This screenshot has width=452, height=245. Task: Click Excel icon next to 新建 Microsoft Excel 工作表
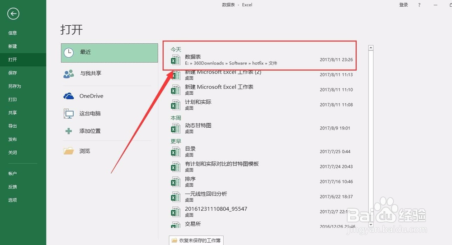(175, 90)
